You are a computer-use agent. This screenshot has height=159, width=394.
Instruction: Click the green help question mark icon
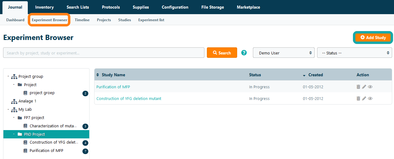(244, 53)
